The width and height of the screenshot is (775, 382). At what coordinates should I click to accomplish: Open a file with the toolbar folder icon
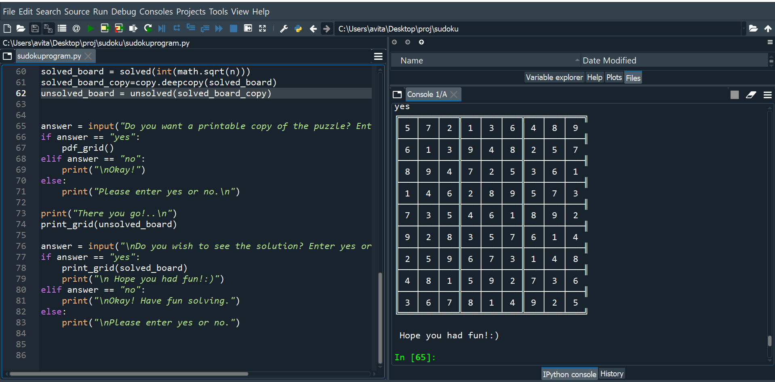(x=21, y=28)
